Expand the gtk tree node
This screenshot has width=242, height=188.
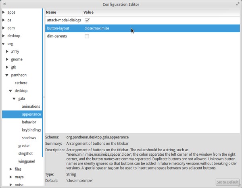7,67
